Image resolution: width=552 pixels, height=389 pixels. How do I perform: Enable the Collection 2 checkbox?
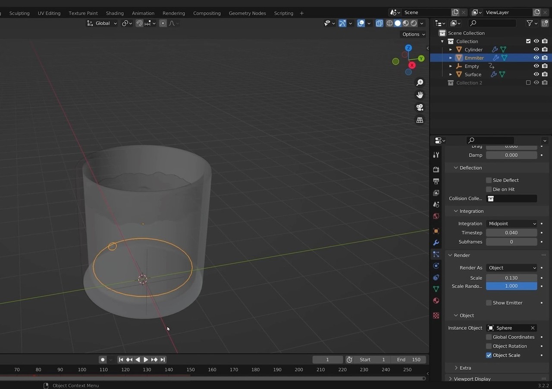click(528, 83)
